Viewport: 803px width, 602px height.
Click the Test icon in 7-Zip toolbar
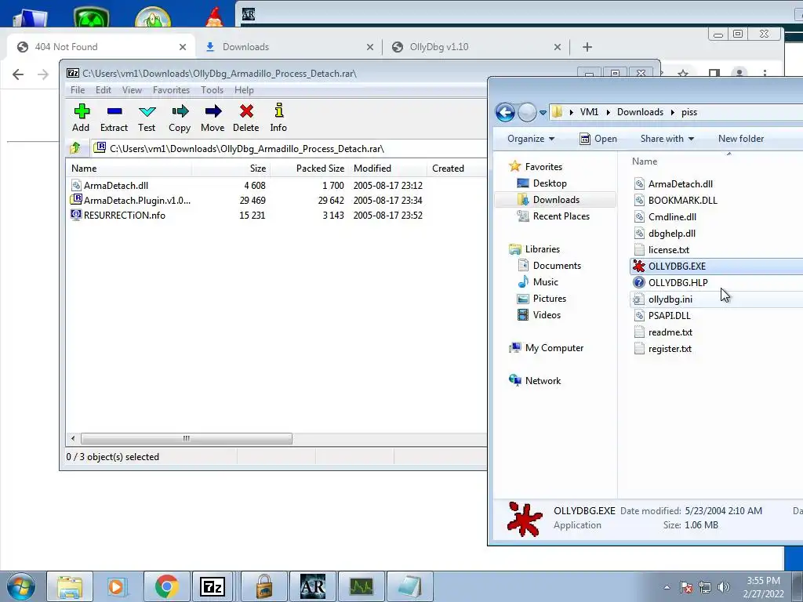point(147,111)
